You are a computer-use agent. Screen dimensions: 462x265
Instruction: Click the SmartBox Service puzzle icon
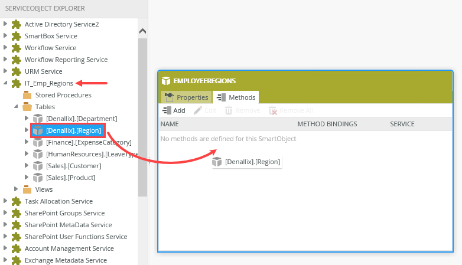click(x=16, y=36)
